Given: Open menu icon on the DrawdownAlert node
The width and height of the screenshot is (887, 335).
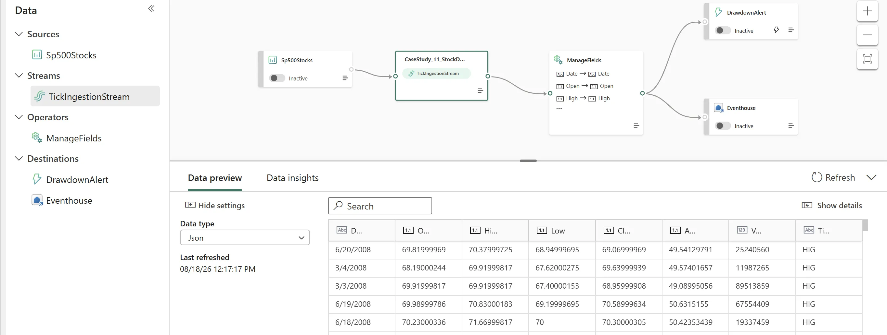Looking at the screenshot, I should (x=791, y=30).
